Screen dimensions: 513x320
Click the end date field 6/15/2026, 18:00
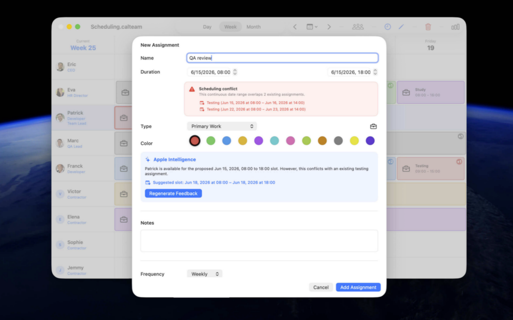point(351,72)
